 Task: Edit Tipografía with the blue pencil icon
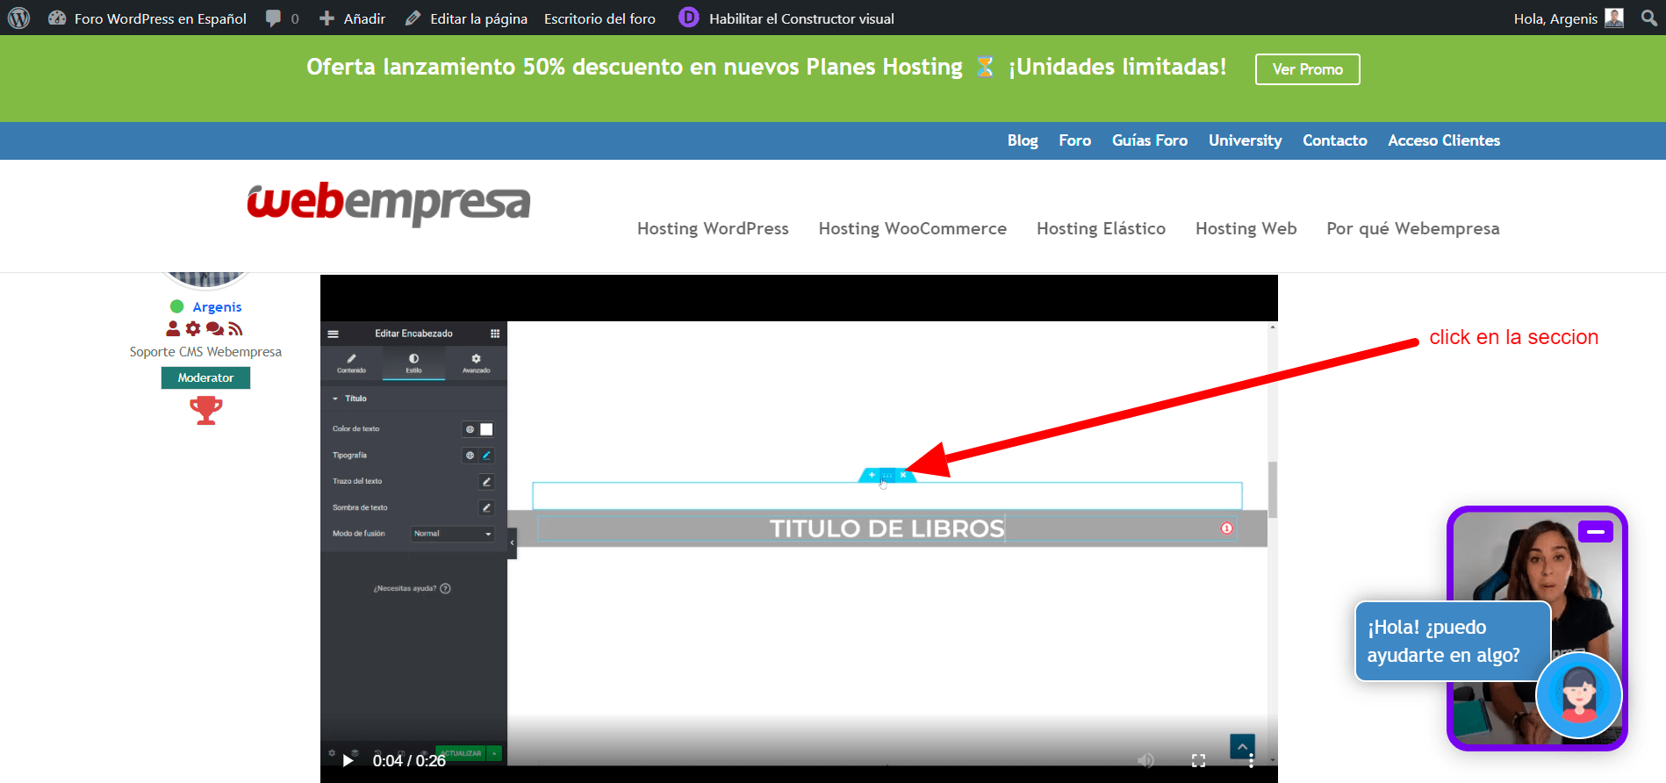pos(486,456)
